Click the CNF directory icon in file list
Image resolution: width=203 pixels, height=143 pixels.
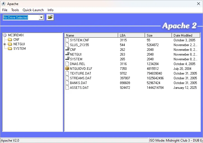pyautogui.click(x=67, y=49)
